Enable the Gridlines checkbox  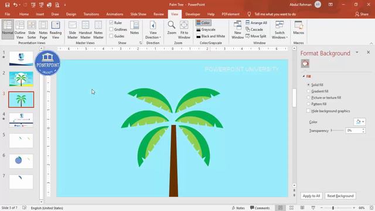111,29
